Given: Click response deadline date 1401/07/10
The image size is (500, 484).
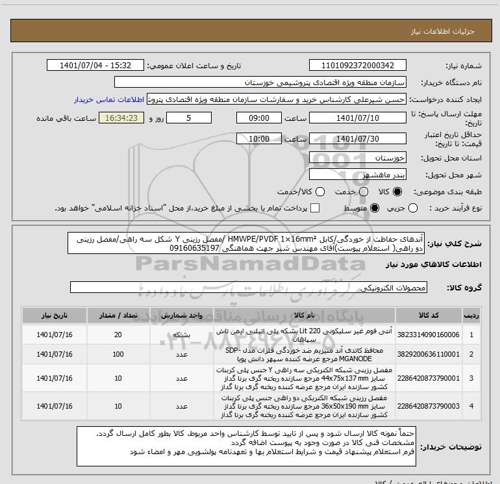Looking at the screenshot, I should 357,118.
